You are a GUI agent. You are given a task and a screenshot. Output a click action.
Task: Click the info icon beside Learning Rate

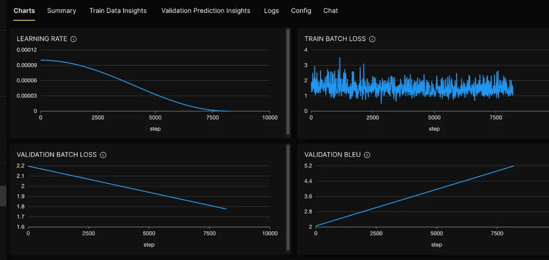[x=74, y=39]
